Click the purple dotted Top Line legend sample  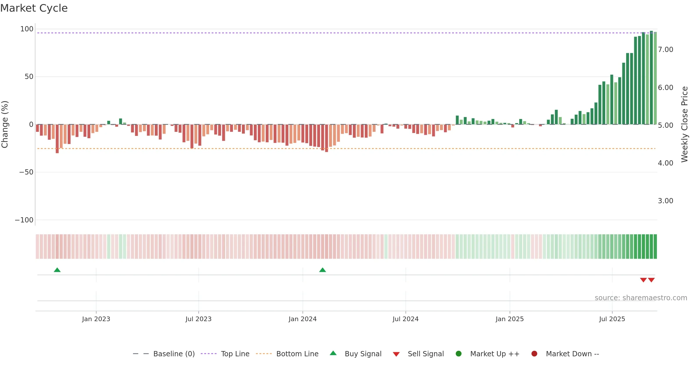[x=209, y=354]
